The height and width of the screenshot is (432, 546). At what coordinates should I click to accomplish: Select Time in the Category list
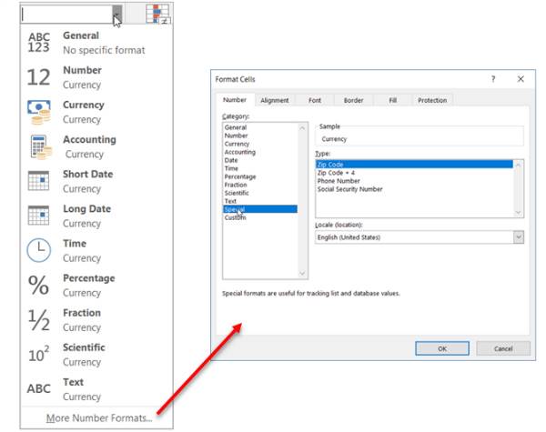pos(260,168)
